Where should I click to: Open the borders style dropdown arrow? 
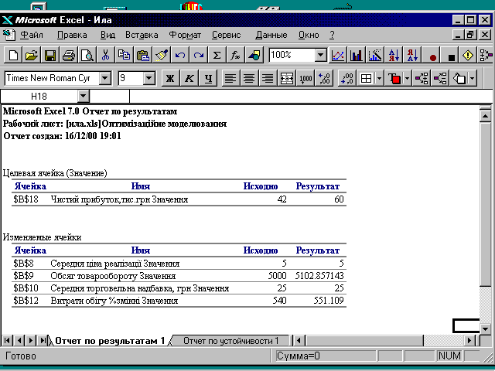379,78
